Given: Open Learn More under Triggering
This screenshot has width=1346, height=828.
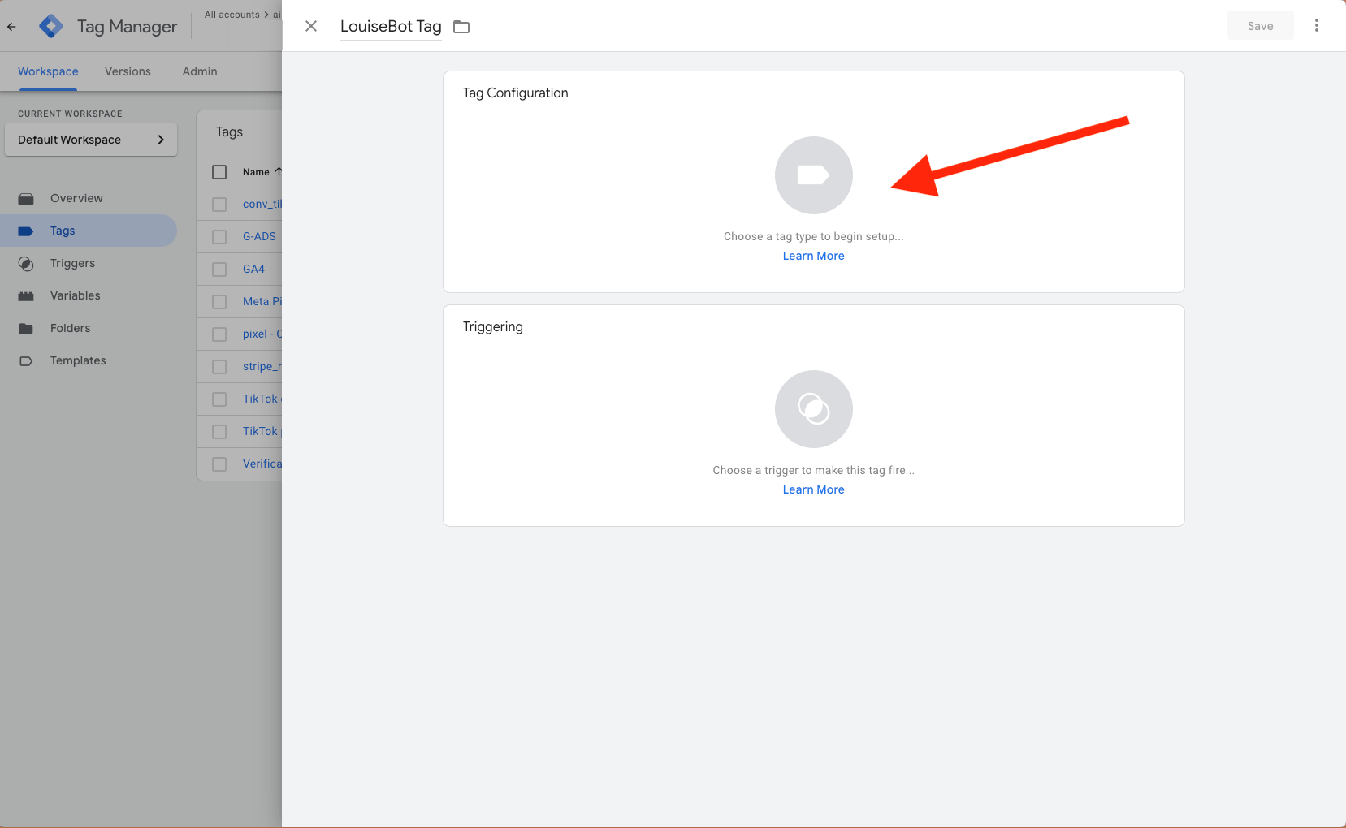Looking at the screenshot, I should click(813, 489).
